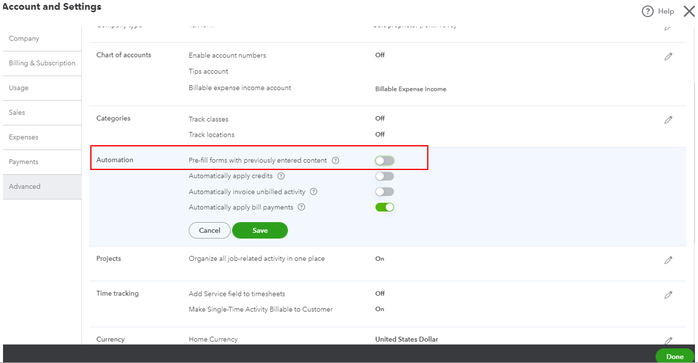Go to Billing & Subscription settings

[x=42, y=63]
